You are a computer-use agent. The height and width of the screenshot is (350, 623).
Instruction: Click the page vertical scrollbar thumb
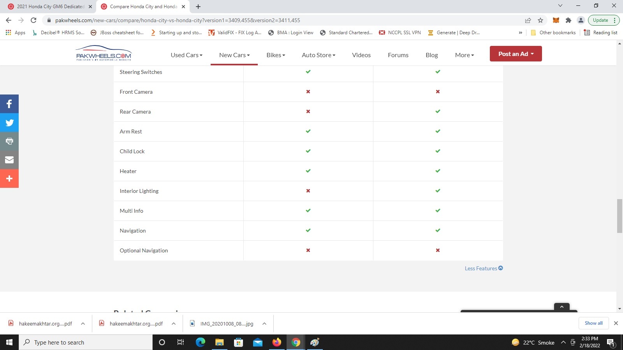[x=619, y=216]
